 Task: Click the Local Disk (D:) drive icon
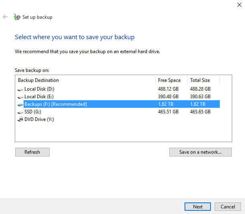(20, 89)
